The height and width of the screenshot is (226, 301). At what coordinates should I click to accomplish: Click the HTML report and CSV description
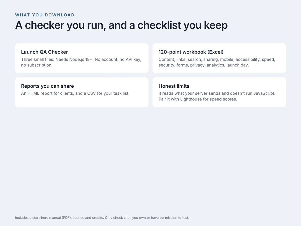point(75,93)
